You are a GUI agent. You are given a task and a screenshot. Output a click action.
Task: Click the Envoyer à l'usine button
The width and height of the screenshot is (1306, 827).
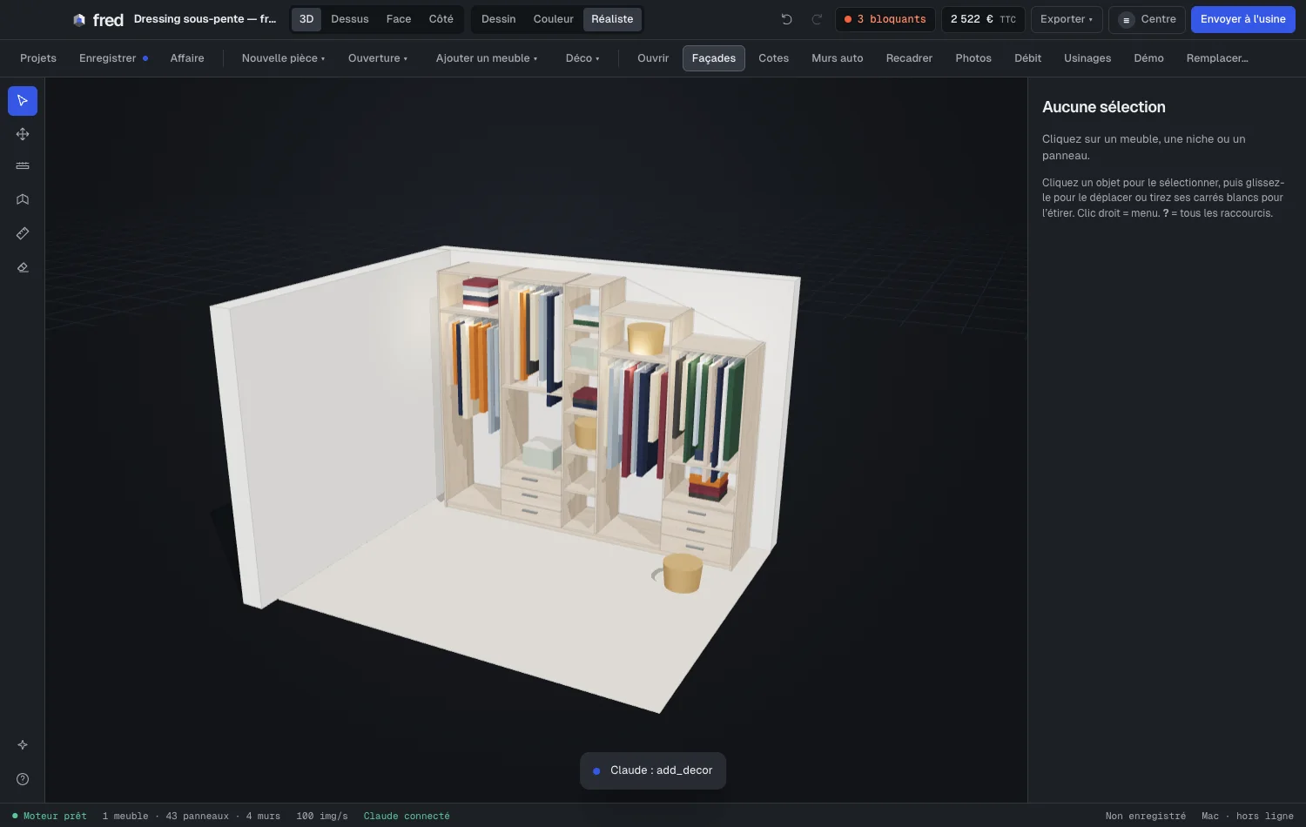tap(1243, 19)
